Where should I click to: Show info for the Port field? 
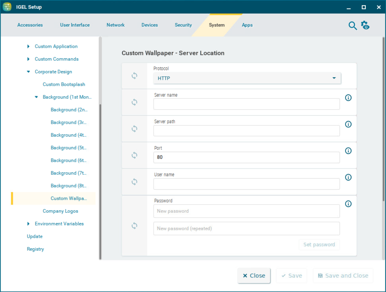[348, 151]
